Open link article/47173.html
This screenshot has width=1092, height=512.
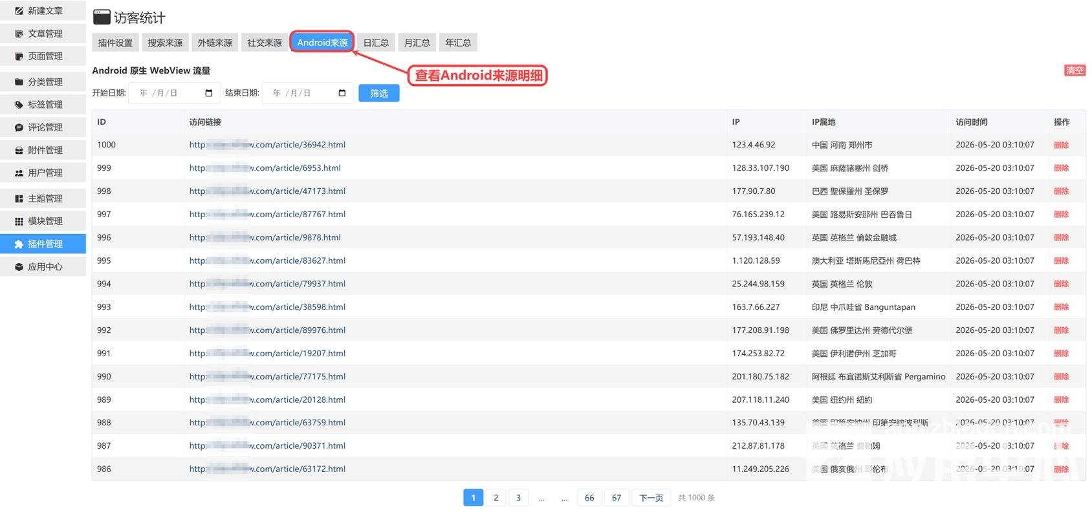click(267, 191)
